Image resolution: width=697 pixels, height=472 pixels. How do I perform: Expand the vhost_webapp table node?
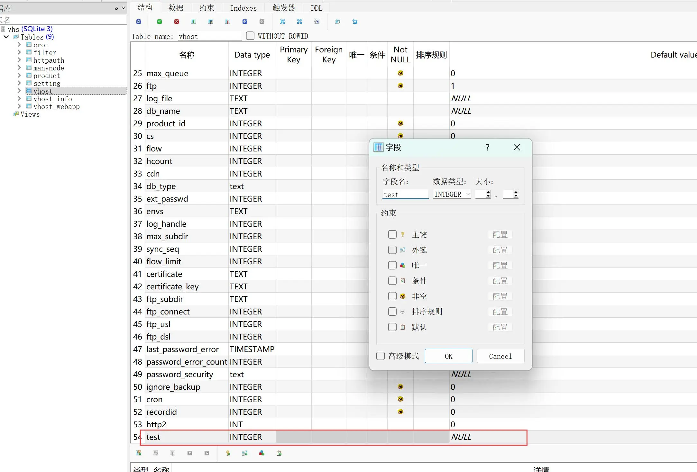(19, 106)
